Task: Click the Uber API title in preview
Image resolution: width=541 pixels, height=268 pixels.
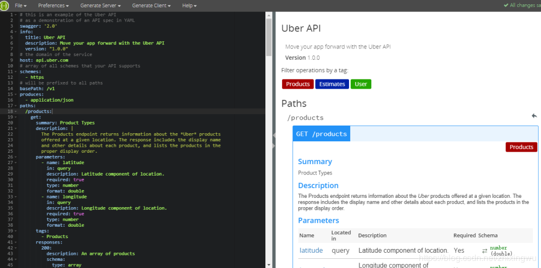Action: pyautogui.click(x=301, y=28)
